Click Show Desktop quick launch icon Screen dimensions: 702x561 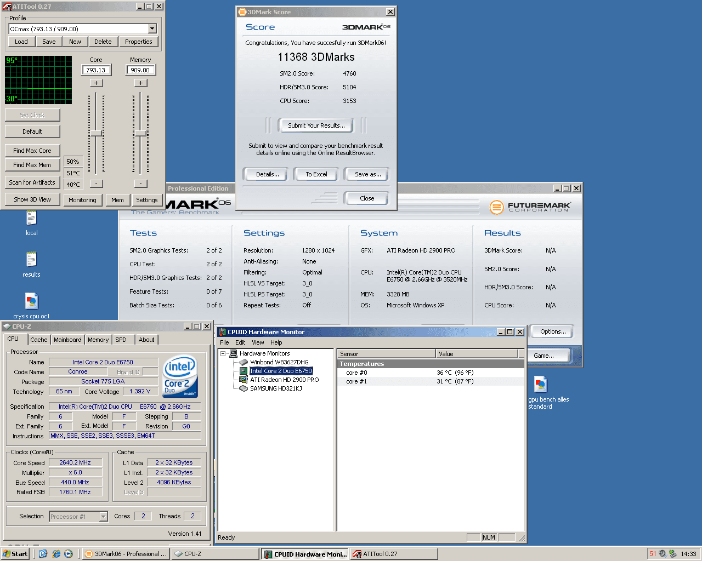(43, 554)
